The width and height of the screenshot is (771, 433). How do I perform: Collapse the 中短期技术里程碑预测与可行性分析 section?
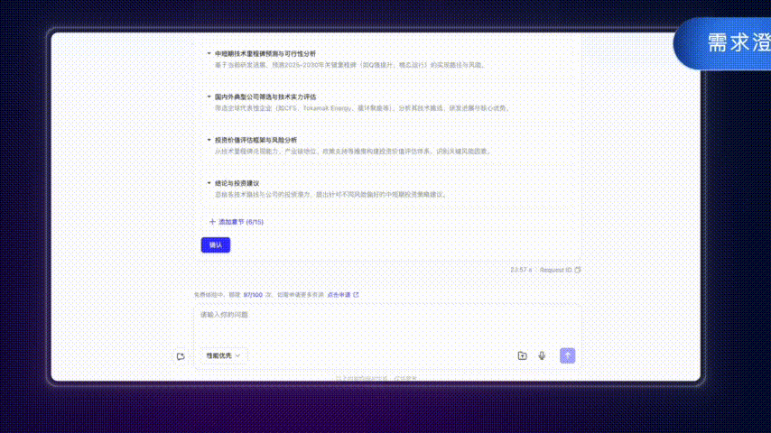click(x=209, y=53)
